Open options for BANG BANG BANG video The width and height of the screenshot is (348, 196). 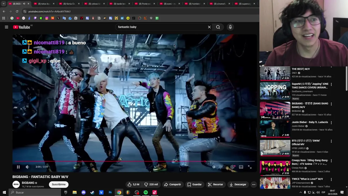331,104
